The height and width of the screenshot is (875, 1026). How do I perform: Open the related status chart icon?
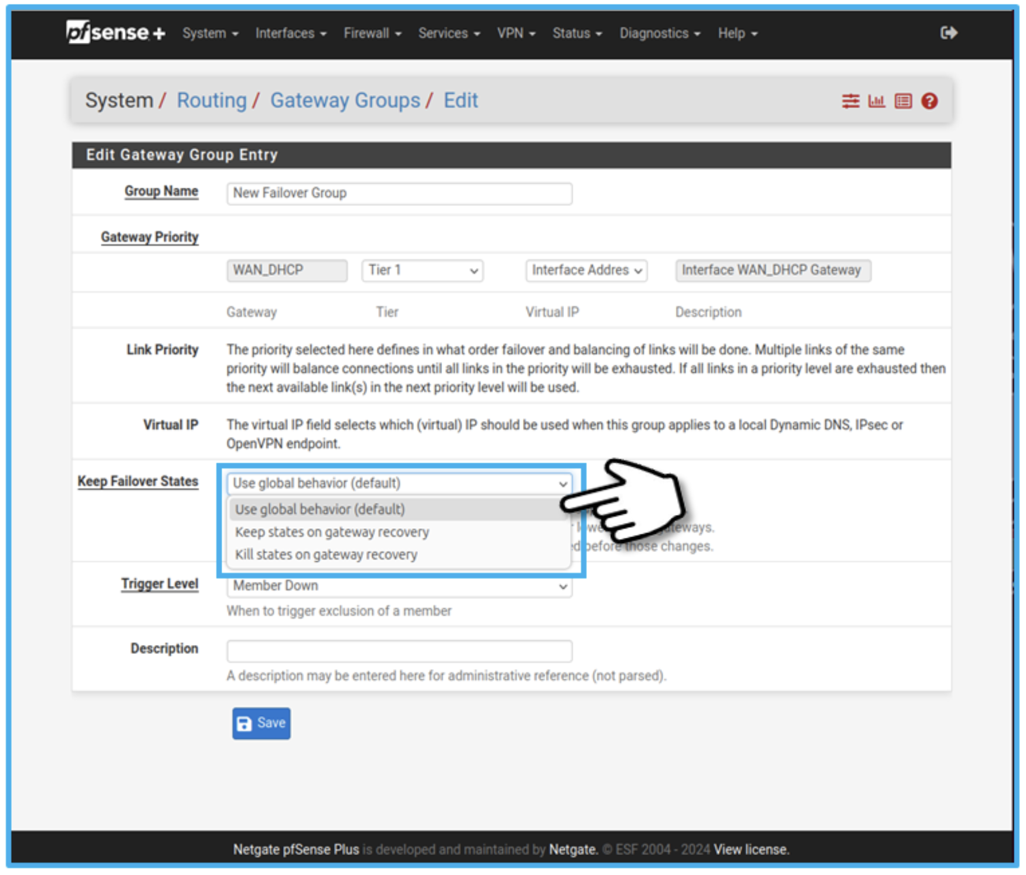pyautogui.click(x=876, y=101)
